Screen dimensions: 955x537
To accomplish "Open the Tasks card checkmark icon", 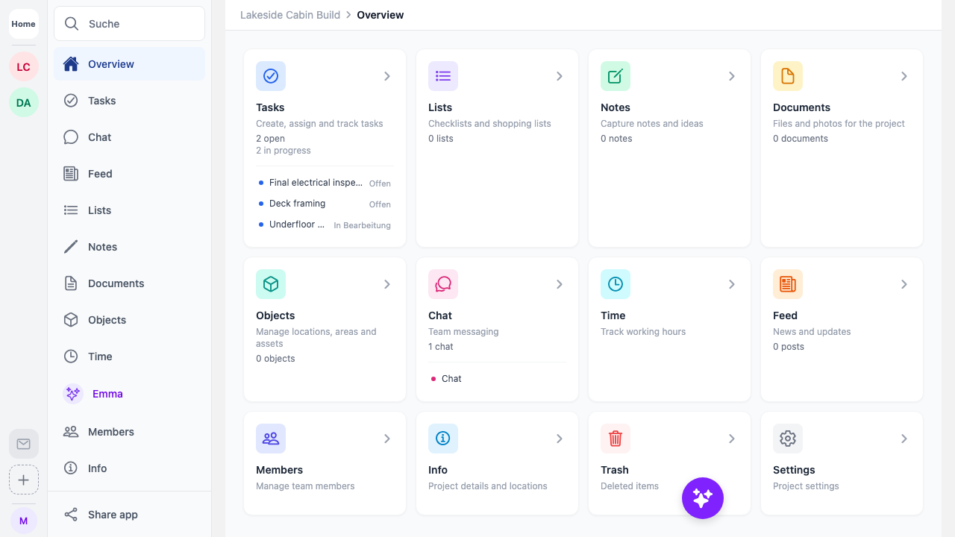I will pyautogui.click(x=271, y=76).
